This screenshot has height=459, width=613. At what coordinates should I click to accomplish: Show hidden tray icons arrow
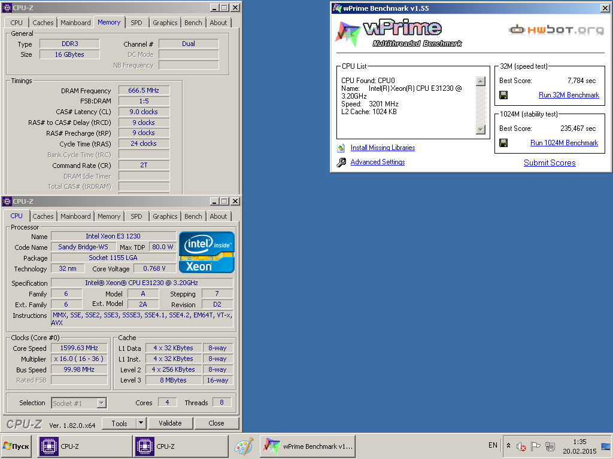point(508,445)
